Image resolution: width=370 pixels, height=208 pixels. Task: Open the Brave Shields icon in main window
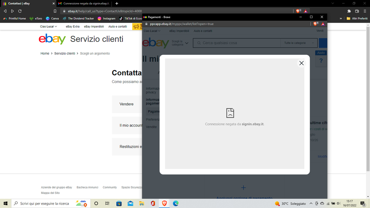tap(298, 11)
